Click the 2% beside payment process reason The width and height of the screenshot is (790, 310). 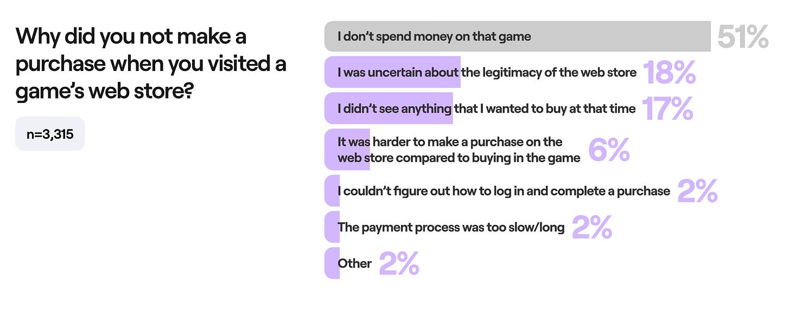[591, 227]
